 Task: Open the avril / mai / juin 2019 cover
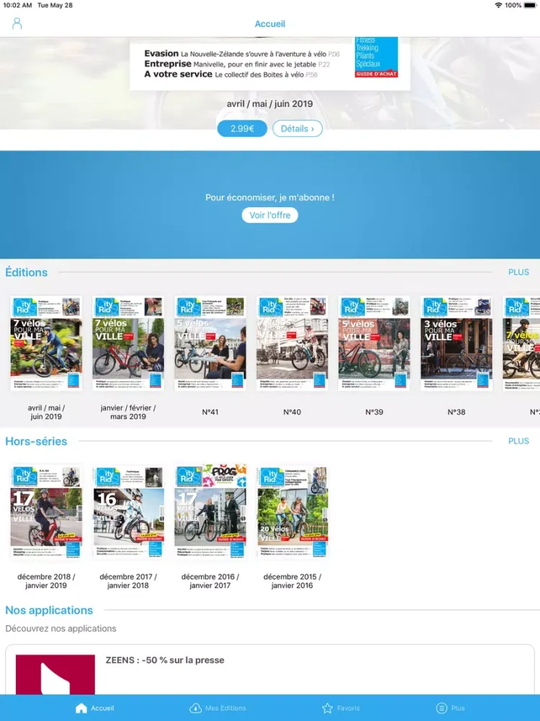46,343
